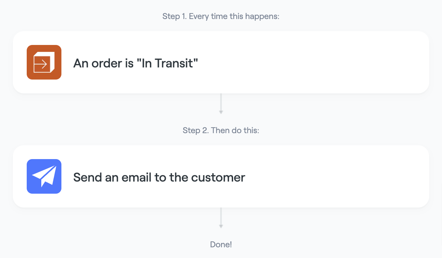Click the 'Step 2. Then do this:' label

(221, 130)
